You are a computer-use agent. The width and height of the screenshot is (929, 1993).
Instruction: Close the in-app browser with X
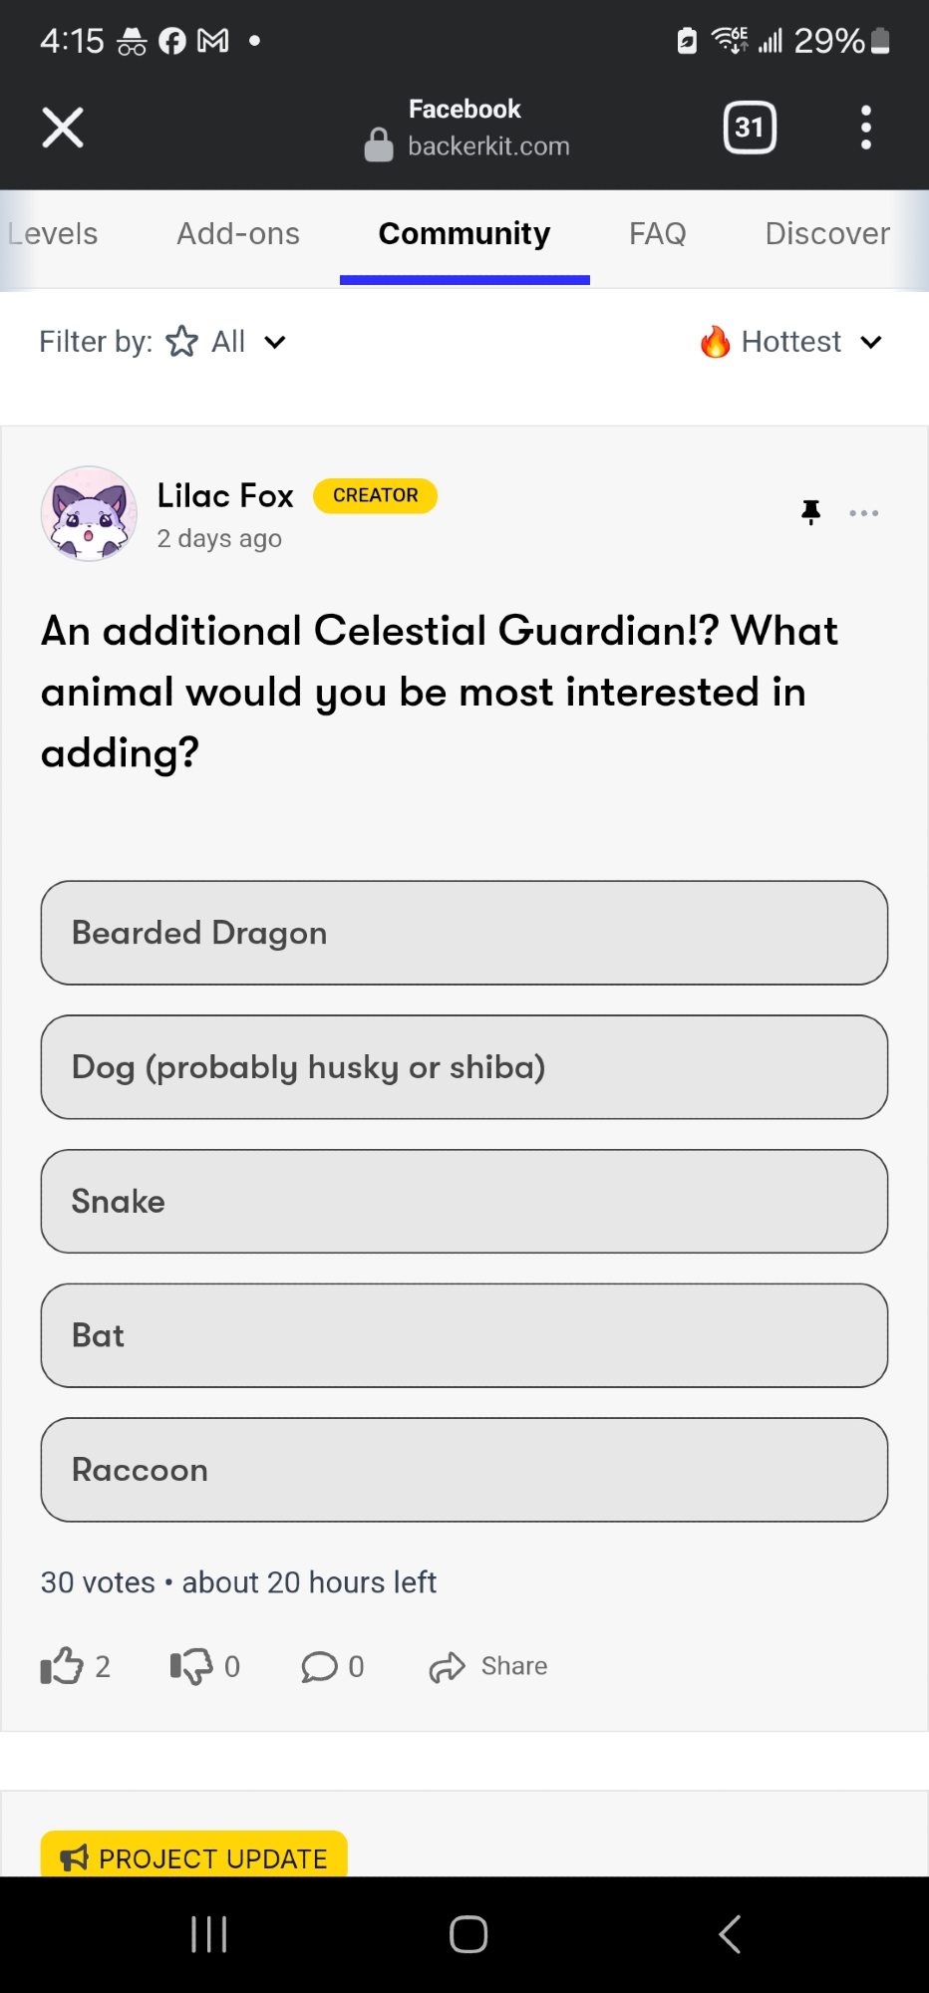tap(63, 128)
